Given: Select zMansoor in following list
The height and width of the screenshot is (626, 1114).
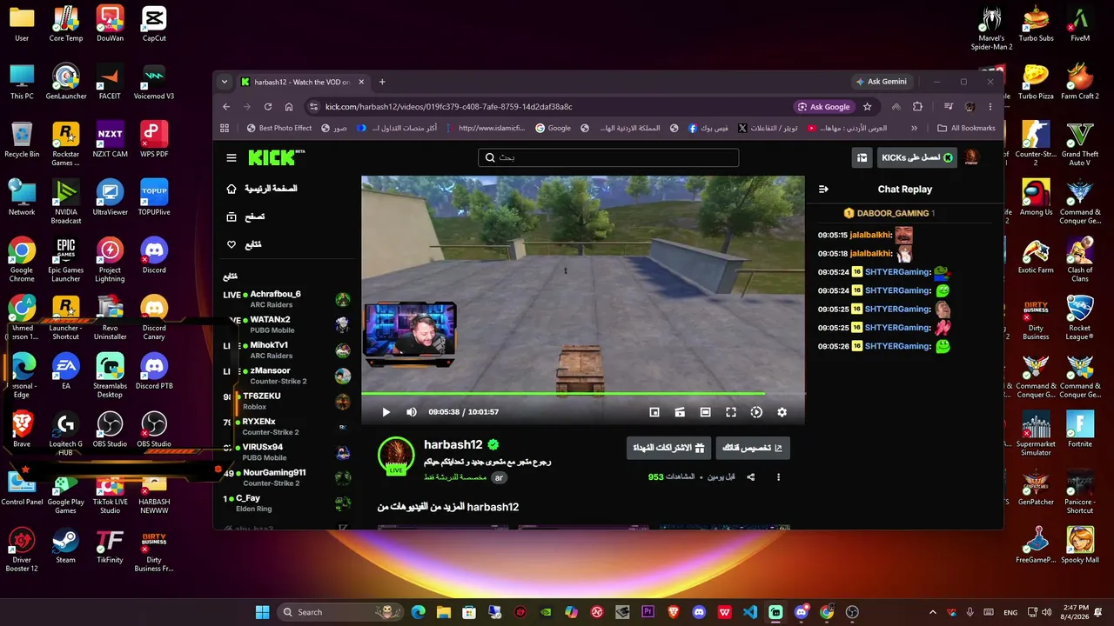Looking at the screenshot, I should [x=287, y=376].
